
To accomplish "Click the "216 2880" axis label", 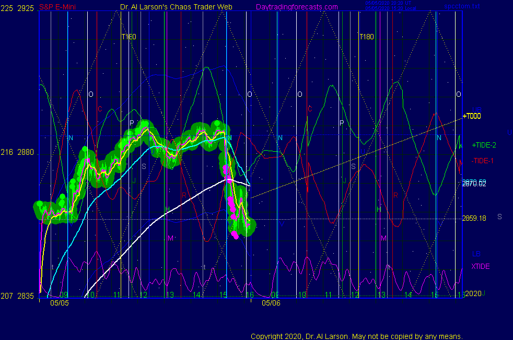I will click(17, 152).
